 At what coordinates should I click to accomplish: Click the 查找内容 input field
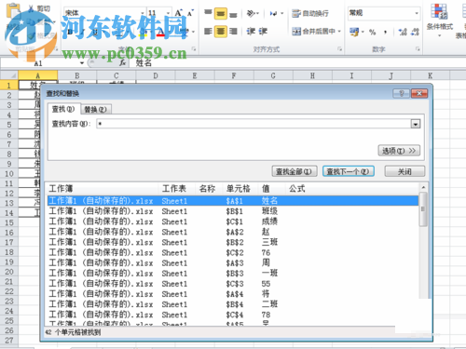pyautogui.click(x=254, y=124)
